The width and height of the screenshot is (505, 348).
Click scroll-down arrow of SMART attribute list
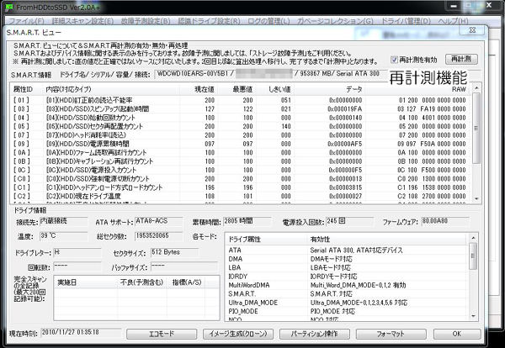[476, 199]
